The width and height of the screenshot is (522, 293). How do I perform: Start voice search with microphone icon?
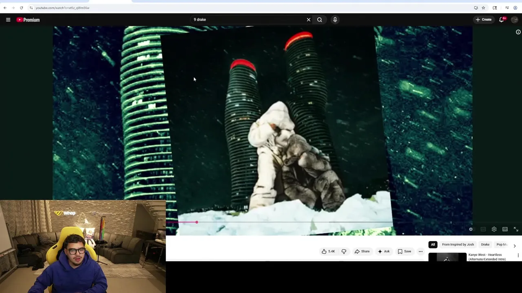[x=335, y=20]
